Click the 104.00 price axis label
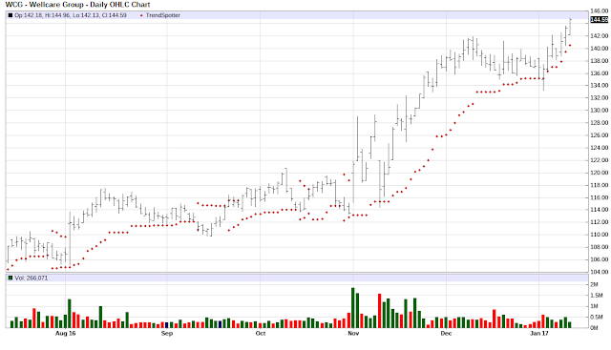 pyautogui.click(x=599, y=272)
